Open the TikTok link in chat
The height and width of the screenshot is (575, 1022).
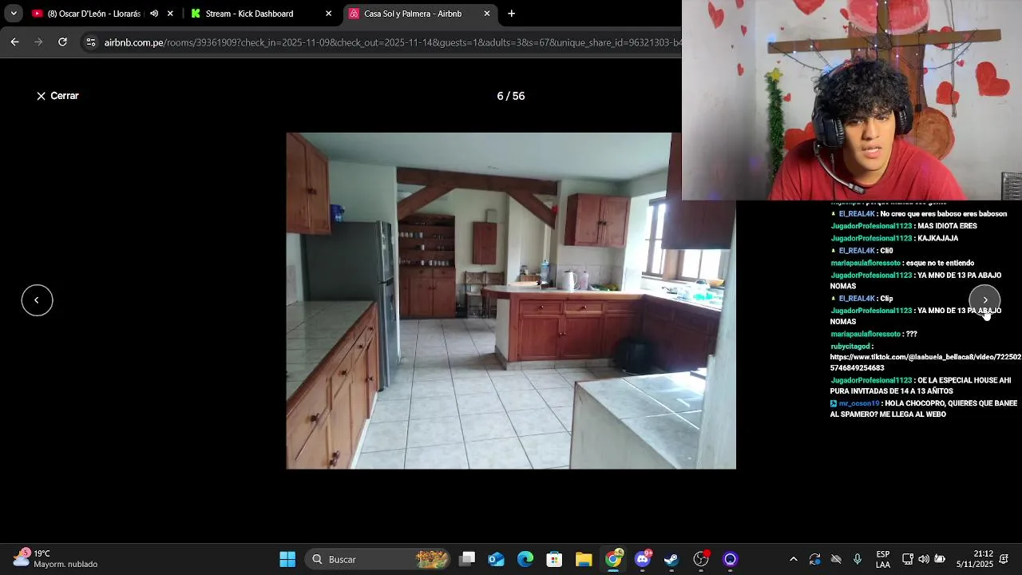point(925,363)
